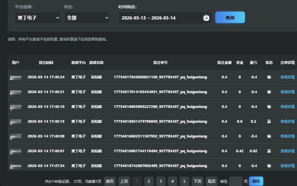The height and width of the screenshot is (186, 297).
Task: Click 查看详情 on the first bet record
Action: tap(287, 77)
